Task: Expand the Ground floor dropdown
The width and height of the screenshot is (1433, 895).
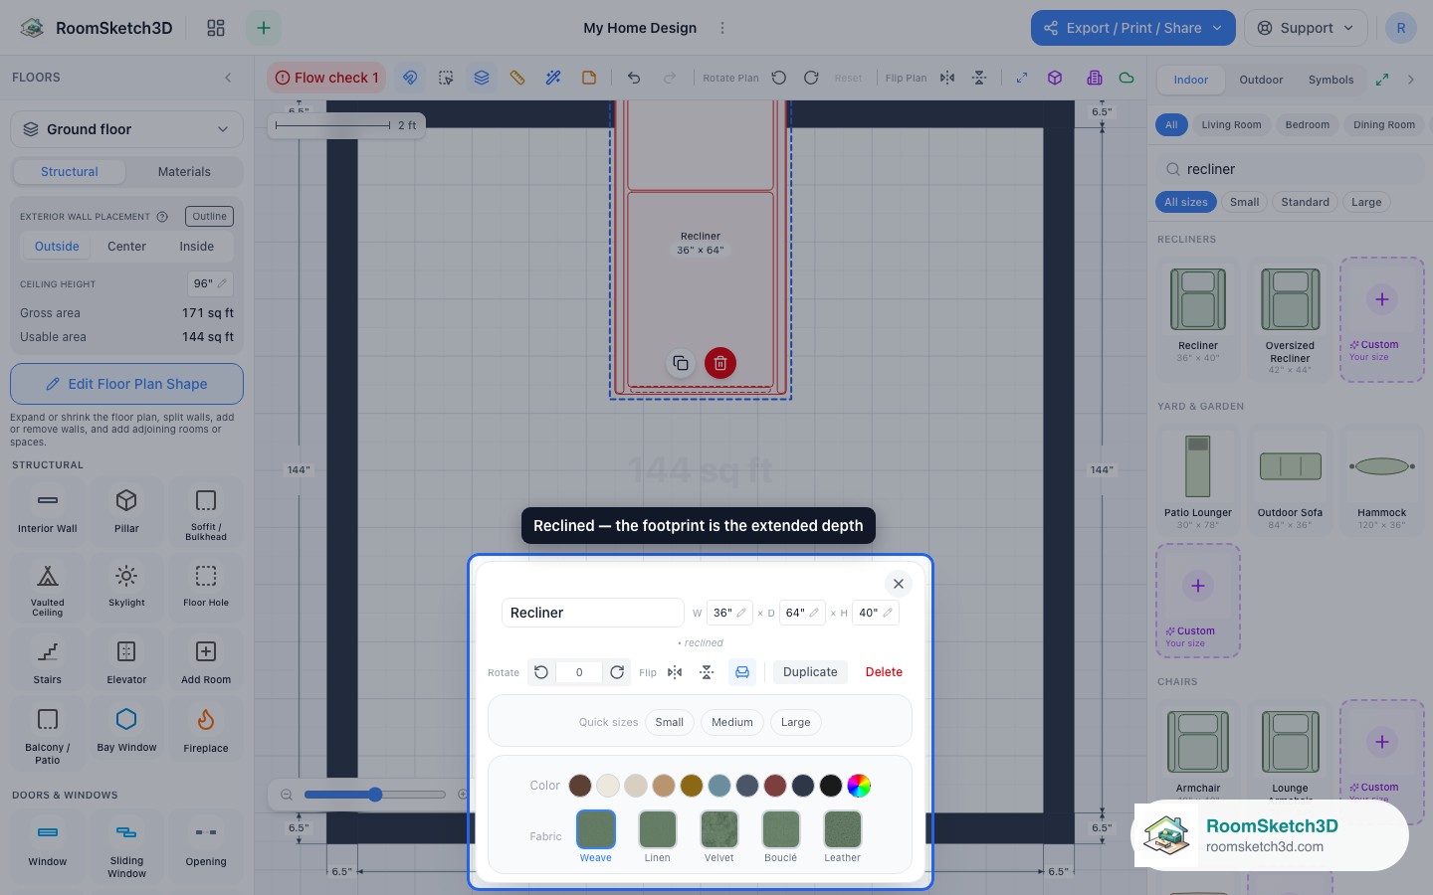Action: (x=126, y=129)
